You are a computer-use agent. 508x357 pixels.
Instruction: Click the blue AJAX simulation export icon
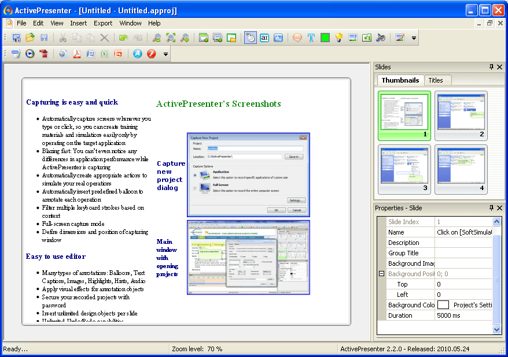point(137,54)
